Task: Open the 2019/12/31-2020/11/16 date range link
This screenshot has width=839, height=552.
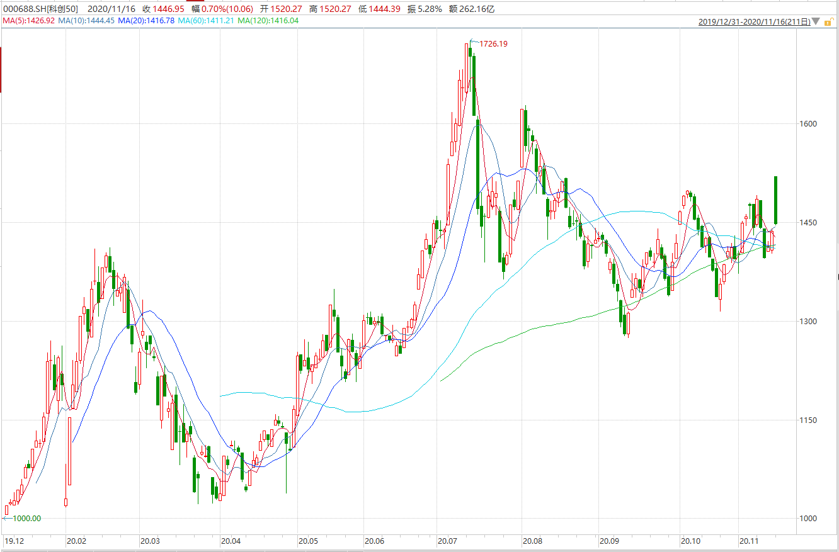Action: 754,21
